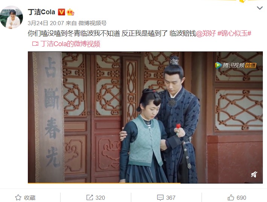Open the 微博视频号 source link

93,23
